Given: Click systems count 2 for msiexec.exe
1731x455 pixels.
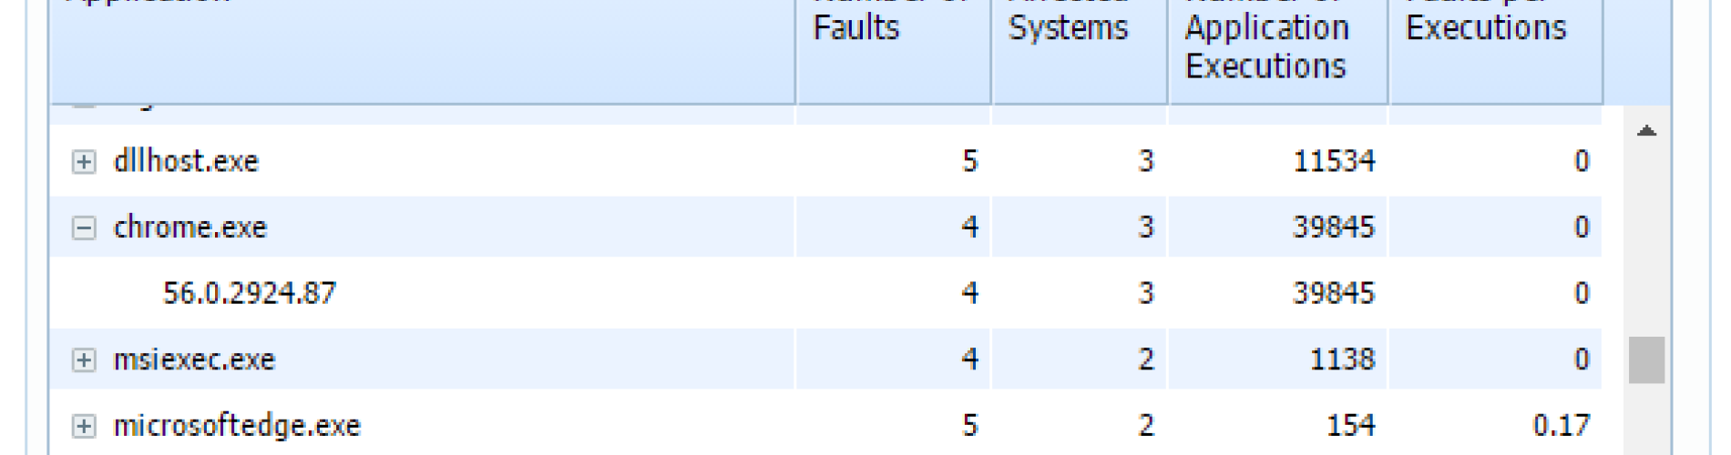Looking at the screenshot, I should (x=1146, y=359).
